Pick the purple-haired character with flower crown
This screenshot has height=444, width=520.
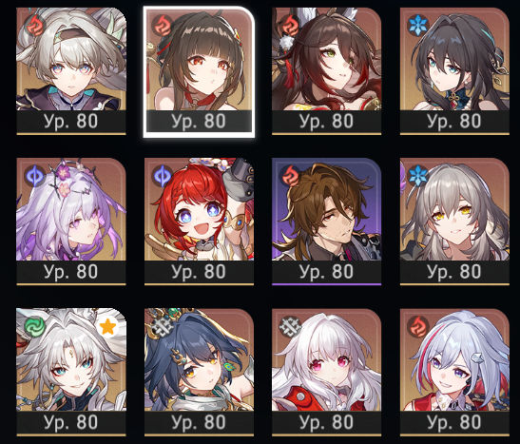click(71, 222)
